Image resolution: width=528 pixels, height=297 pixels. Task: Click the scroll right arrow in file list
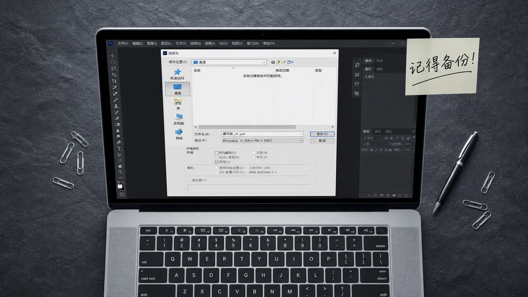coord(333,127)
